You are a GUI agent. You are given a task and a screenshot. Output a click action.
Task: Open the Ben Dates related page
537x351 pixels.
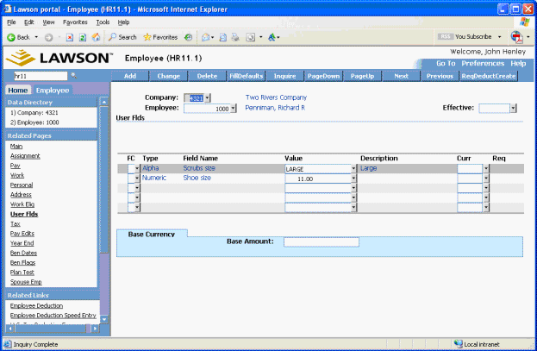pyautogui.click(x=23, y=253)
